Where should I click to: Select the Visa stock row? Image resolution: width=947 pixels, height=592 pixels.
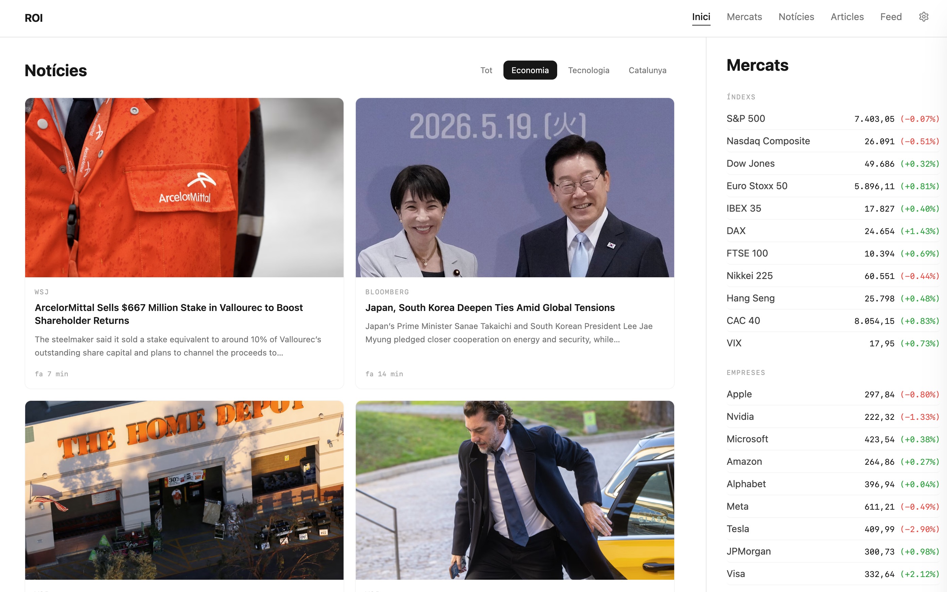(833, 574)
